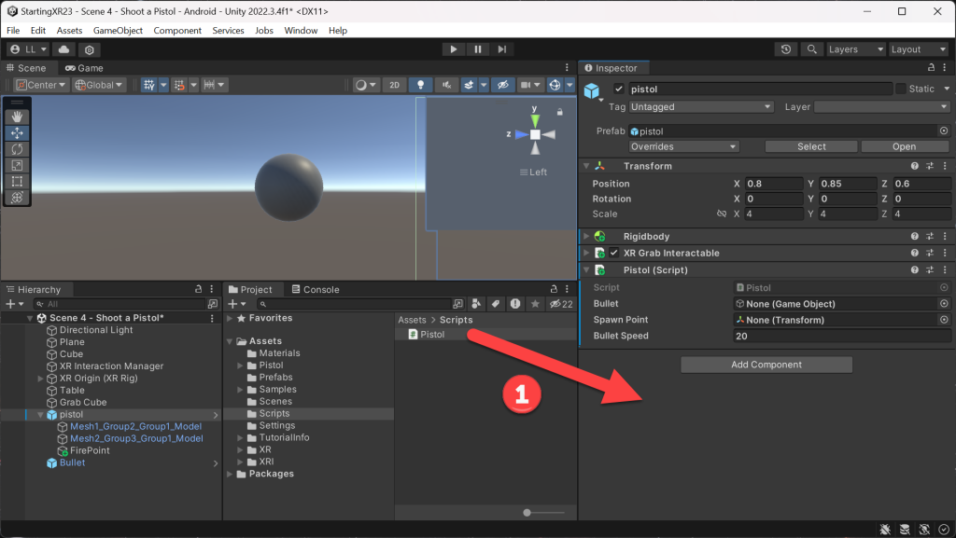Screen dimensions: 956x538
Task: Toggle the pistol active checkbox
Action: tap(619, 89)
